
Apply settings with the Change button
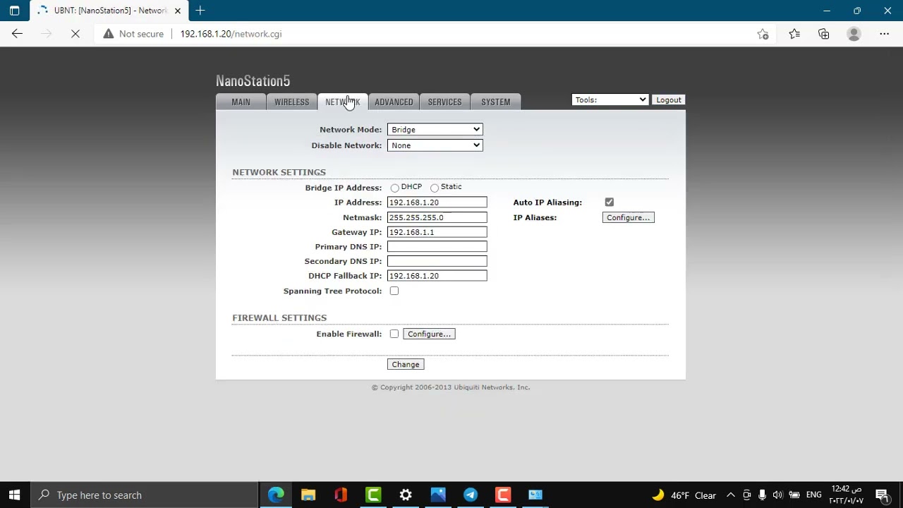pos(406,364)
